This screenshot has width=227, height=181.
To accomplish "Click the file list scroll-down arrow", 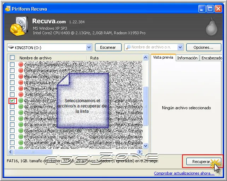I will pyautogui.click(x=145, y=146).
